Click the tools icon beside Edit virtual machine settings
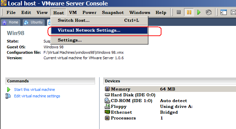The height and width of the screenshot is (129, 236). 8,96
